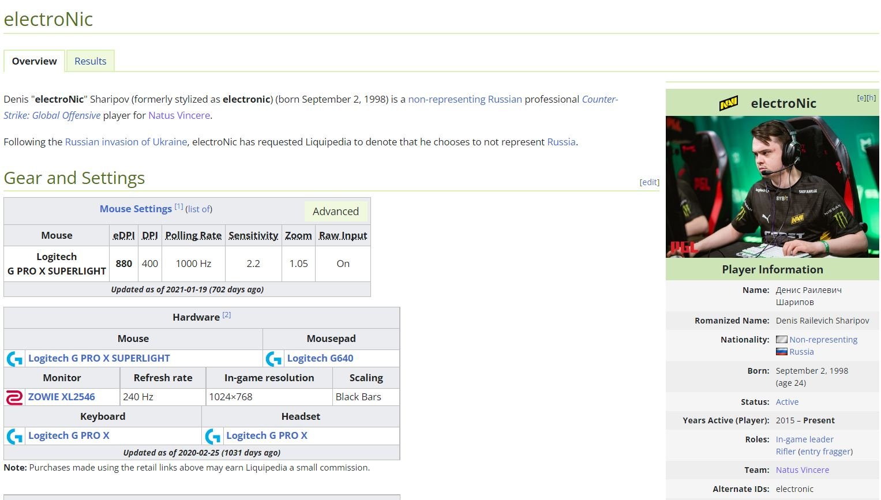Click the Mouse Settings header link

136,209
